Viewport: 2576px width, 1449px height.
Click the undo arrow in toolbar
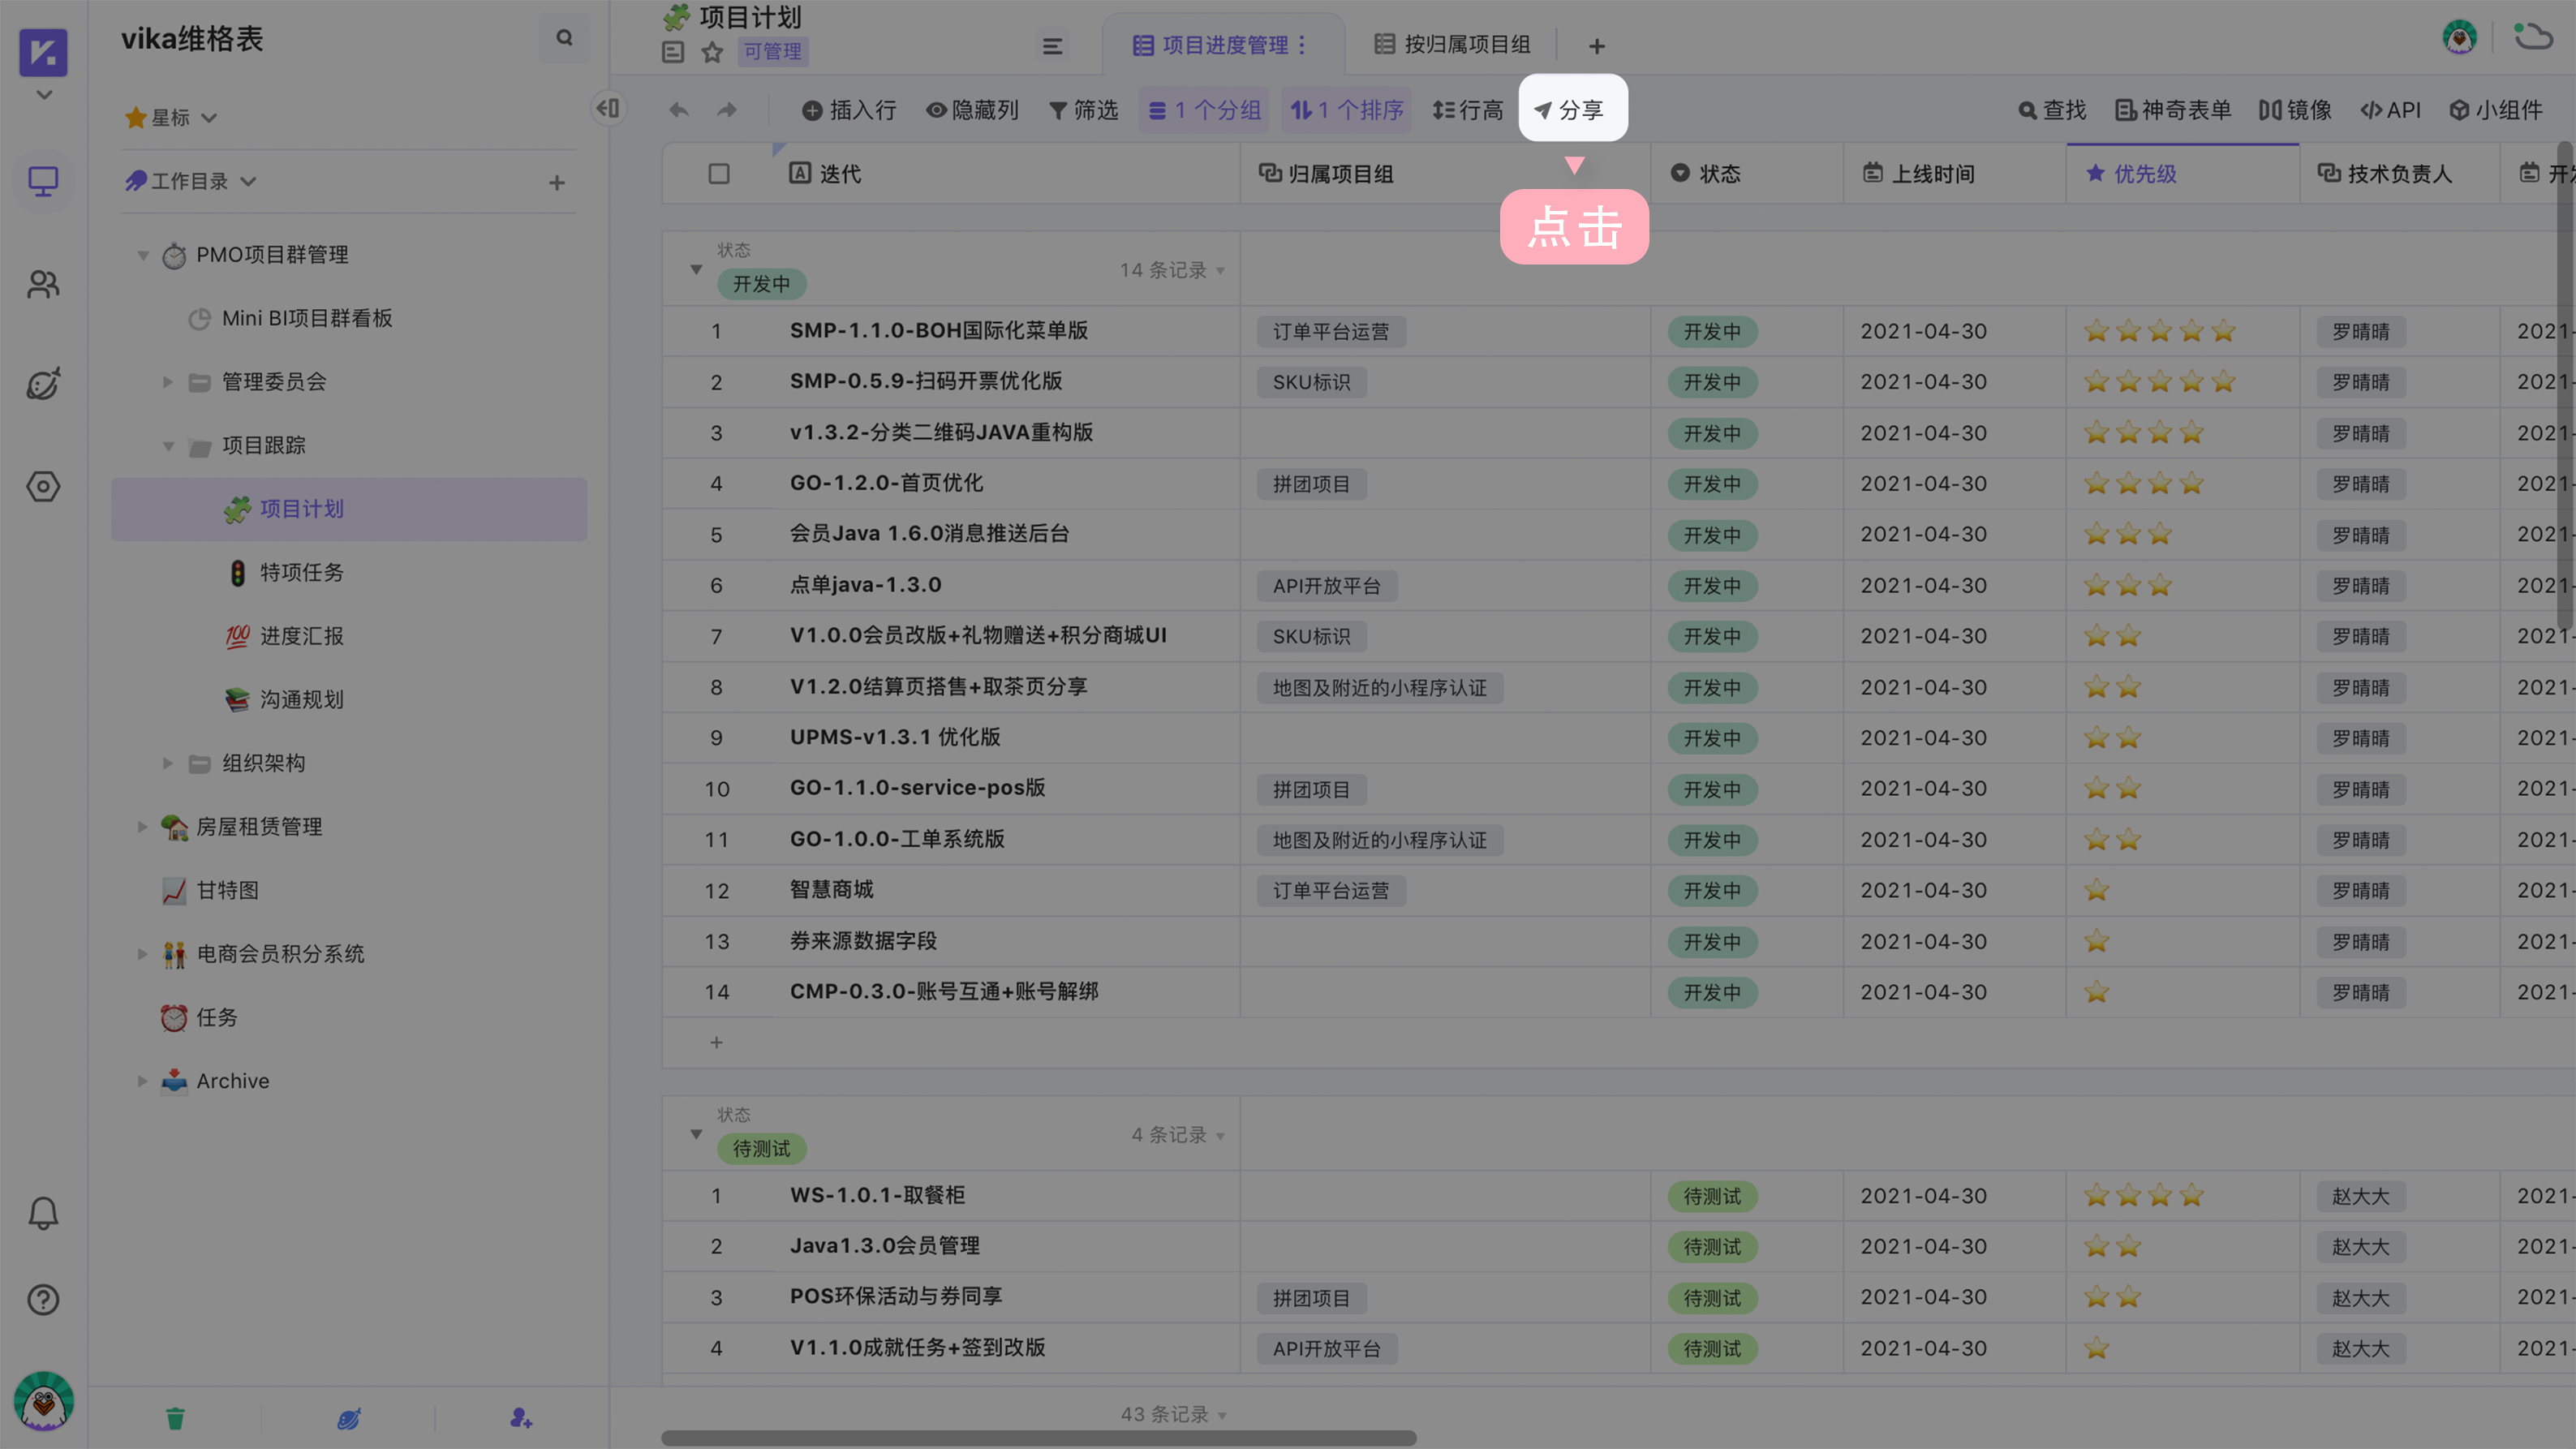pyautogui.click(x=679, y=110)
